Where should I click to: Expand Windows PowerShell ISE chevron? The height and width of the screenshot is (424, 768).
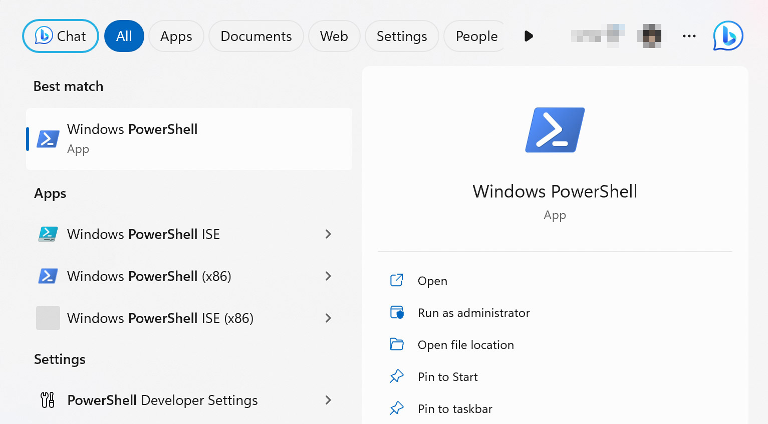click(328, 234)
